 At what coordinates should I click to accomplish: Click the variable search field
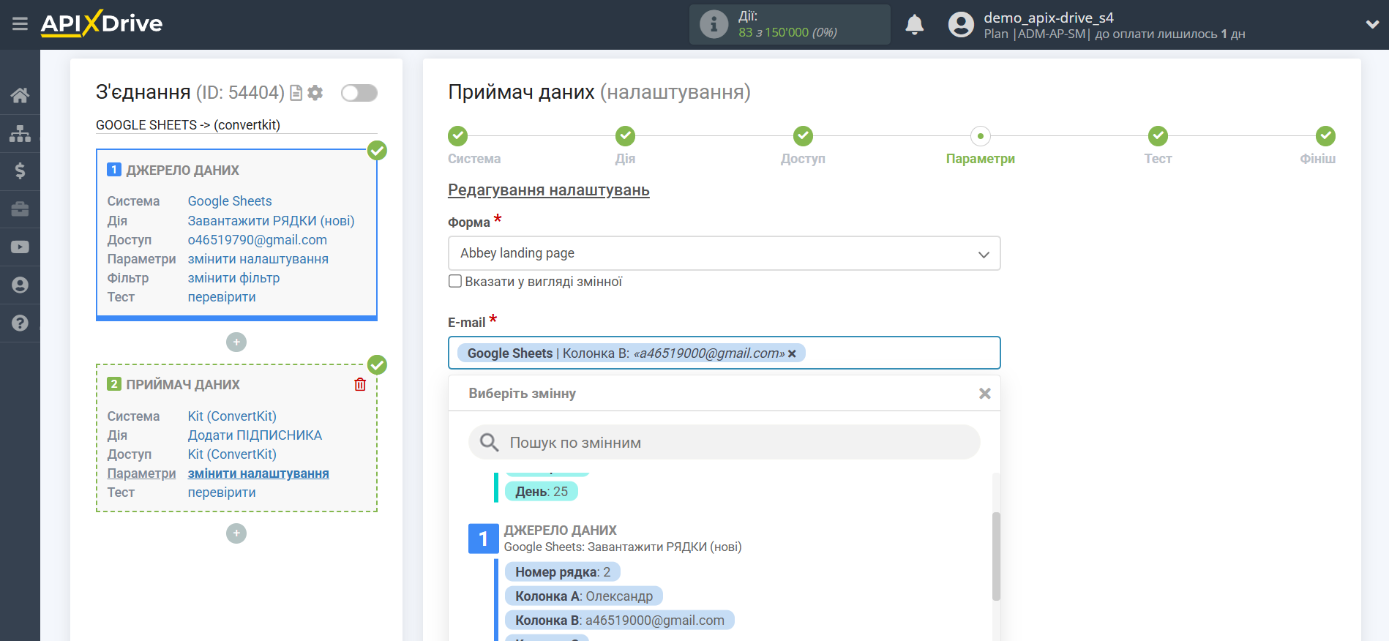click(x=724, y=443)
